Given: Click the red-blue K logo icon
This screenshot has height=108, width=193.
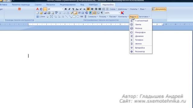Looking at the screenshot, I should click(x=122, y=13).
